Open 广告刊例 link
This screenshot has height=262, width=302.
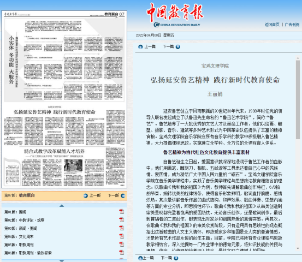pyautogui.click(x=292, y=25)
